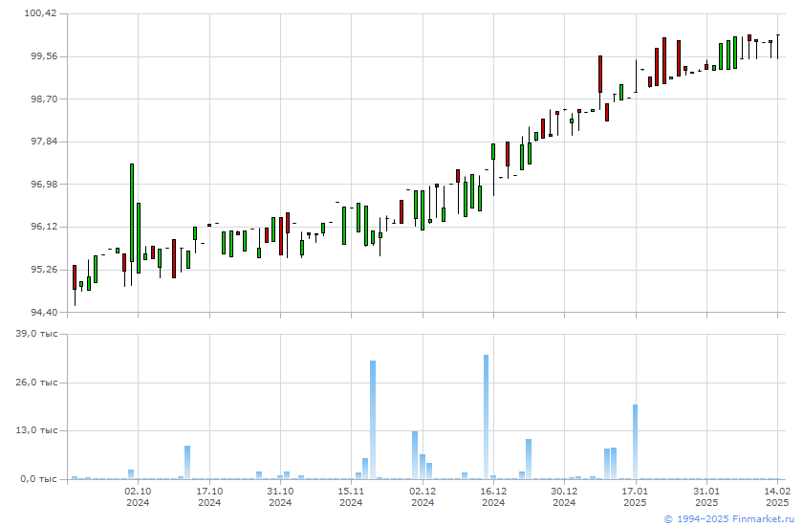The image size is (803, 526).
Task: Select the 30.12 2024 date label
Action: click(564, 496)
